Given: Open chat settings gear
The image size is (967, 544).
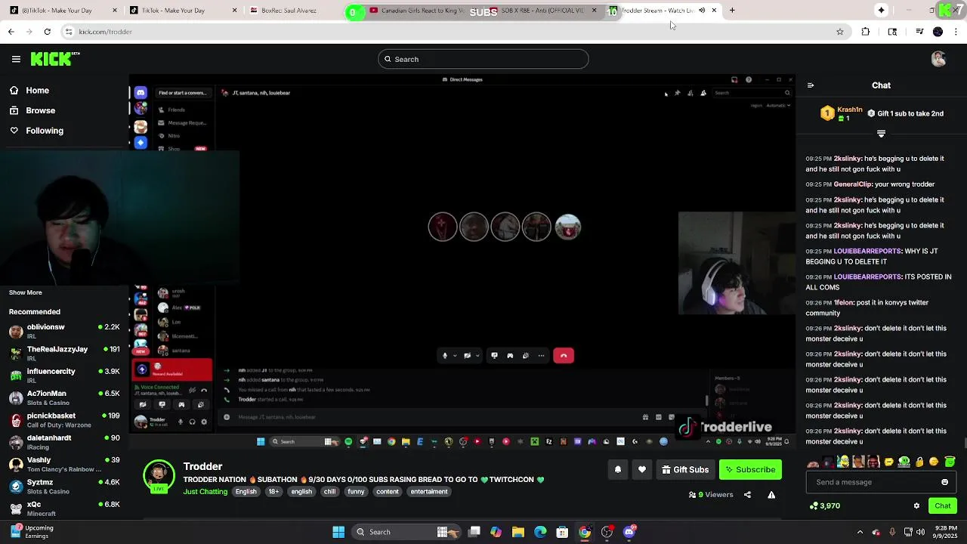Looking at the screenshot, I should click(916, 506).
